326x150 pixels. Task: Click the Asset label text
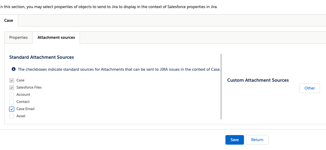point(21,116)
